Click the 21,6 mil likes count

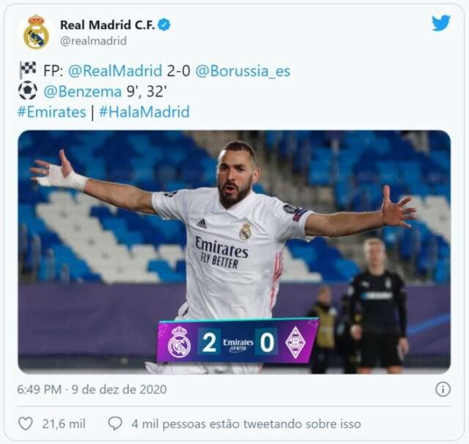click(64, 423)
